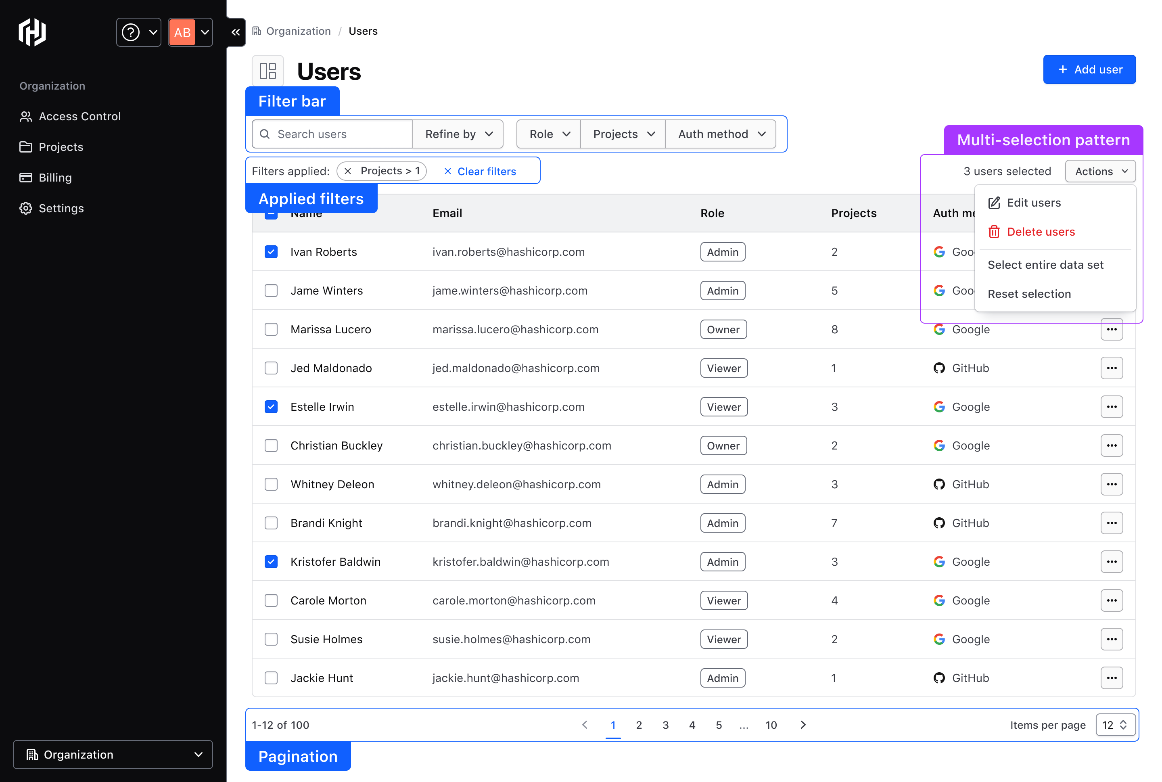Image resolution: width=1162 pixels, height=782 pixels.
Task: Click the Billing icon in sidebar
Action: coord(26,177)
